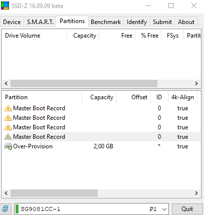The width and height of the screenshot is (204, 215).
Task: Sort by Drive Volume column header
Action: pos(34,36)
